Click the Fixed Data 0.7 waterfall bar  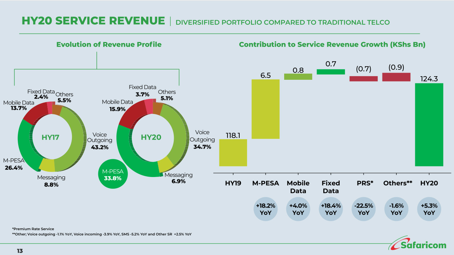(331, 72)
